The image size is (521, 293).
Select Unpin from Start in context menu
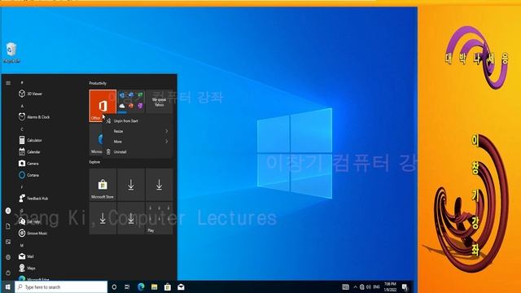138,121
